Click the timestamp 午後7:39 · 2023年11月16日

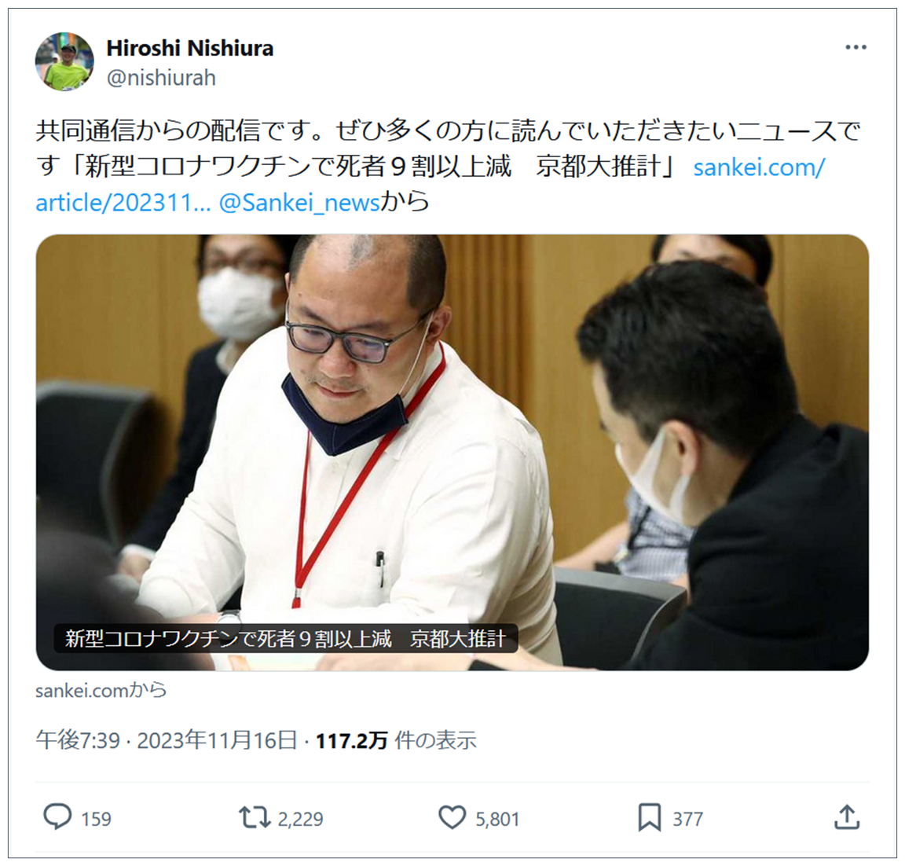point(167,740)
